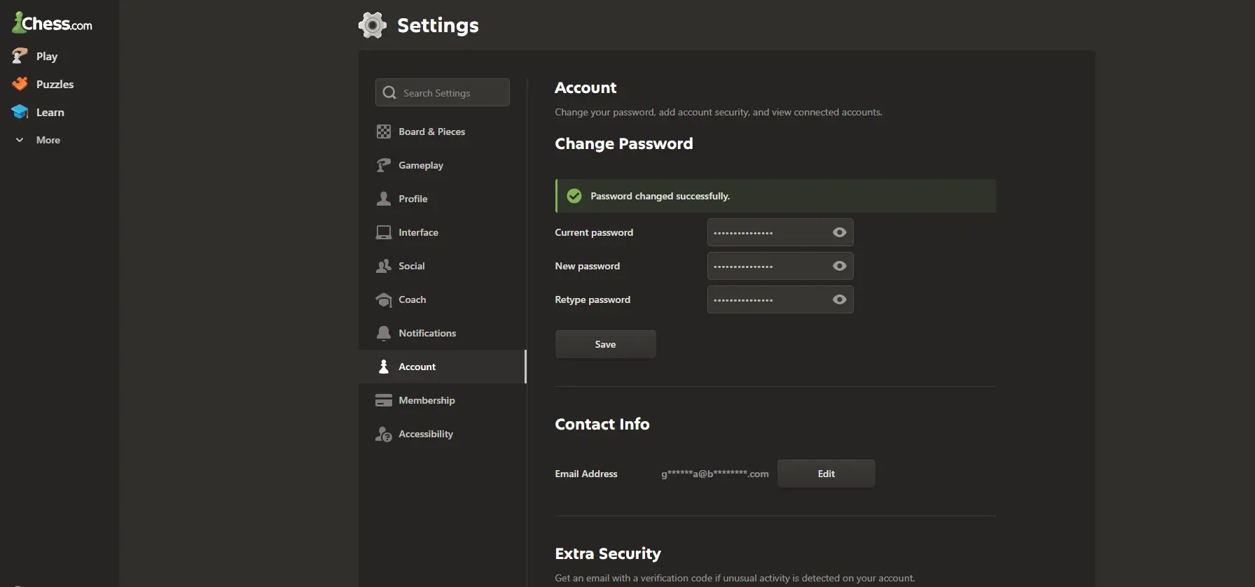The height and width of the screenshot is (587, 1255).
Task: Click the Gameplay hand icon
Action: (384, 165)
